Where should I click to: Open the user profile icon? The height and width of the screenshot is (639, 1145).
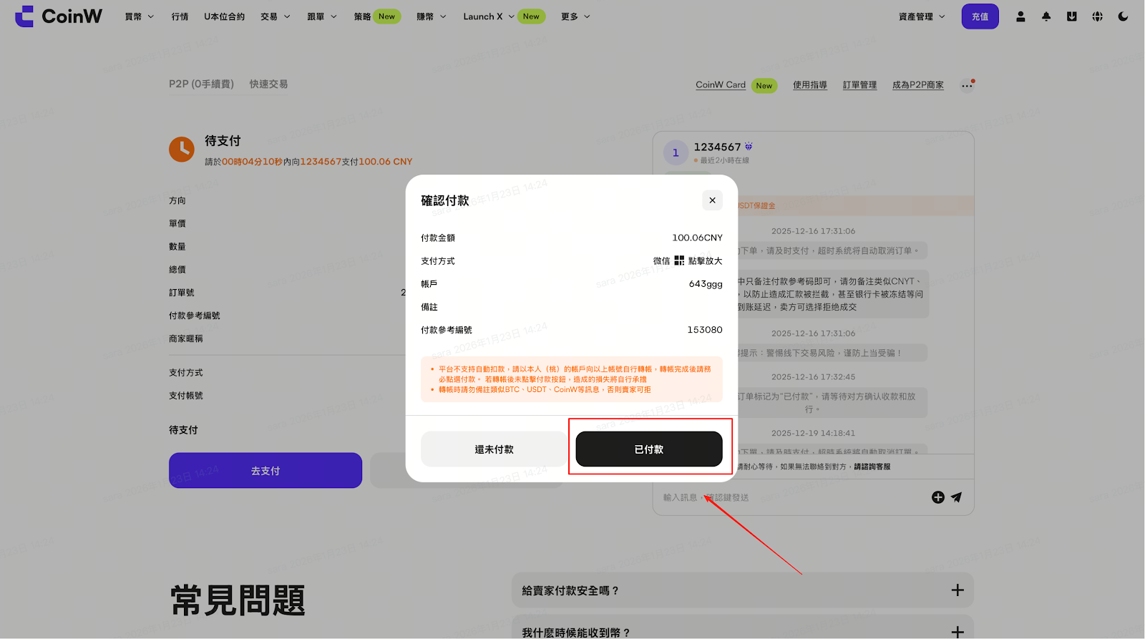point(1020,16)
